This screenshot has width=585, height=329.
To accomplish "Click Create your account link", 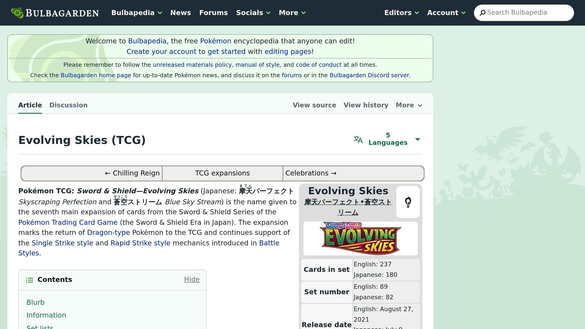I will point(161,52).
